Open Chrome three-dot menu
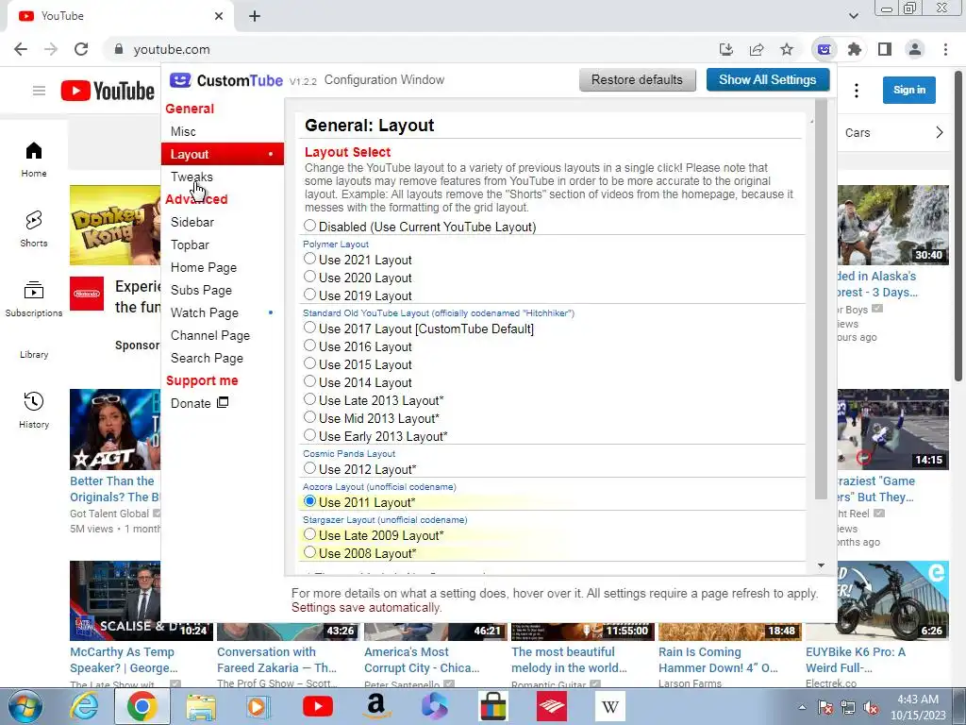966x725 pixels. (945, 49)
